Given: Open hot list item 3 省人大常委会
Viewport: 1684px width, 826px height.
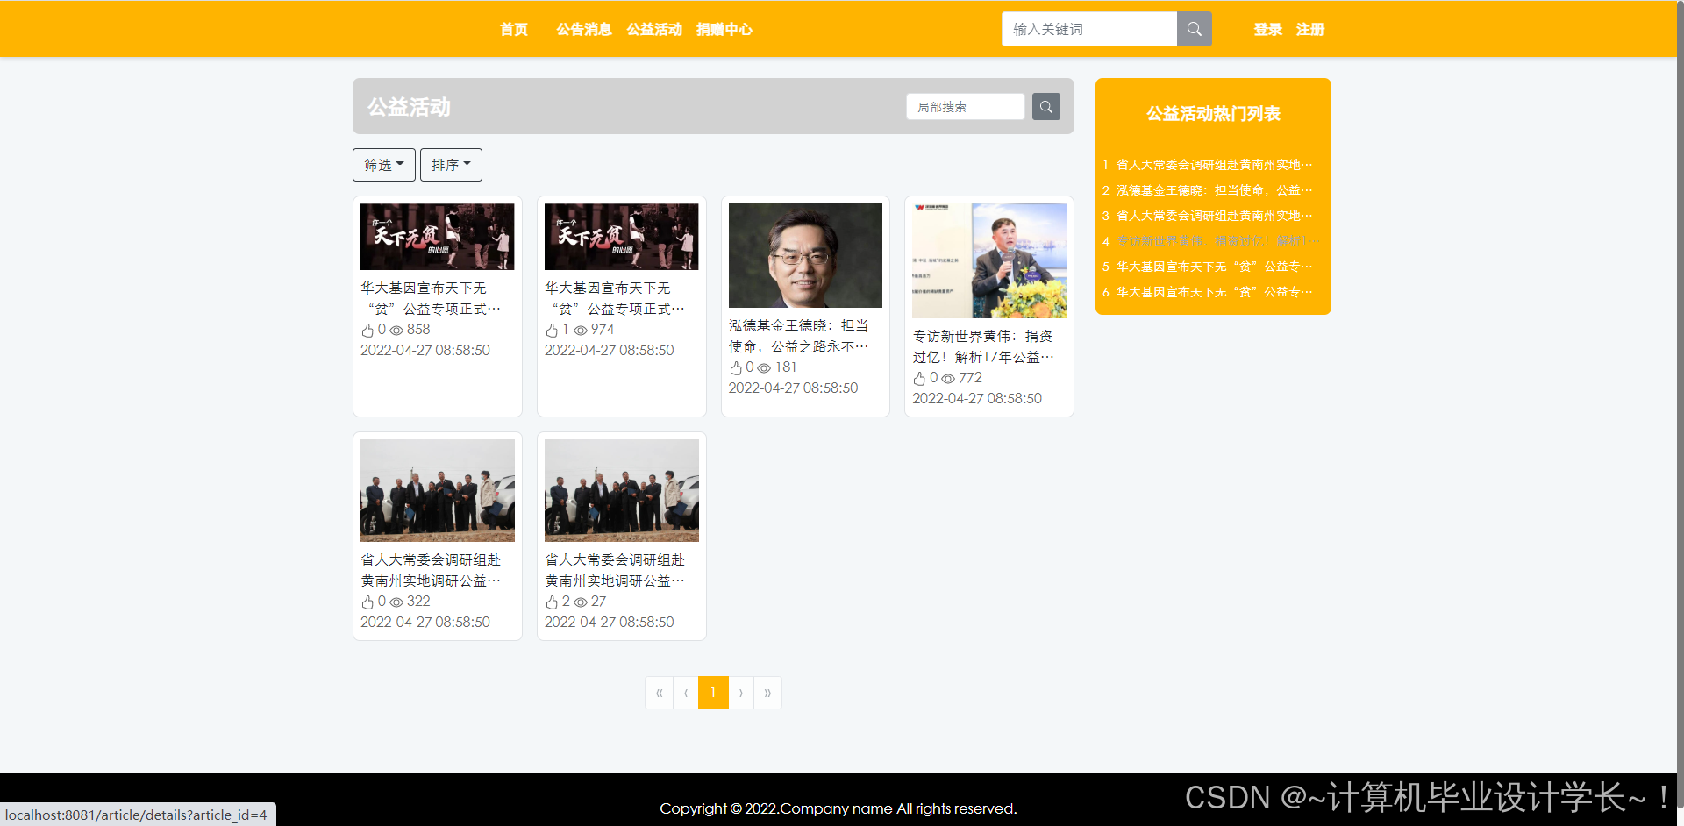Looking at the screenshot, I should pos(1215,216).
